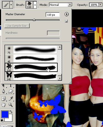Select the 110 flower brush preset
The height and width of the screenshot is (127, 103).
pos(31,67)
